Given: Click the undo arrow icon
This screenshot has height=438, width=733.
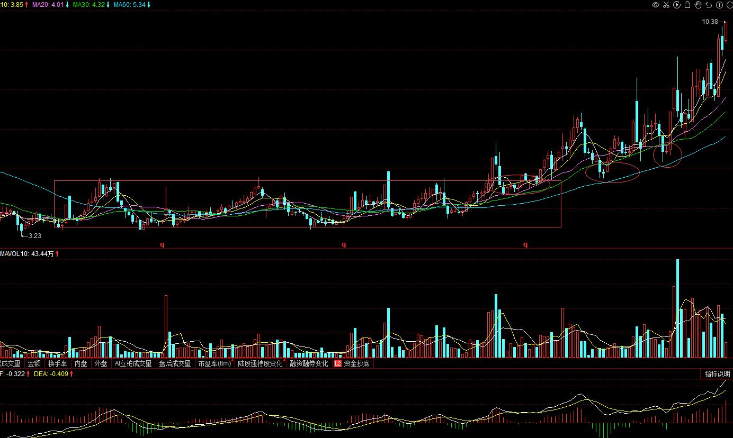Looking at the screenshot, I should (x=709, y=5).
